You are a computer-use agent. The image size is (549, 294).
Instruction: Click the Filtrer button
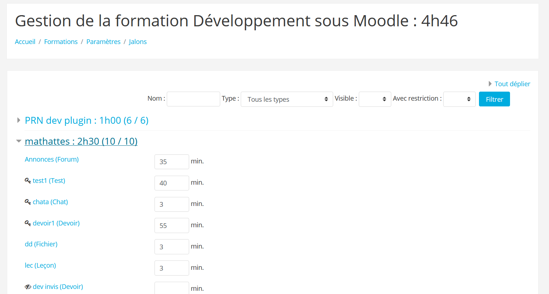(494, 99)
